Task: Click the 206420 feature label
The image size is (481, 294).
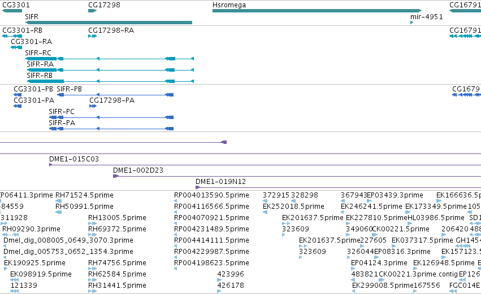Action: pyautogui.click(x=455, y=229)
